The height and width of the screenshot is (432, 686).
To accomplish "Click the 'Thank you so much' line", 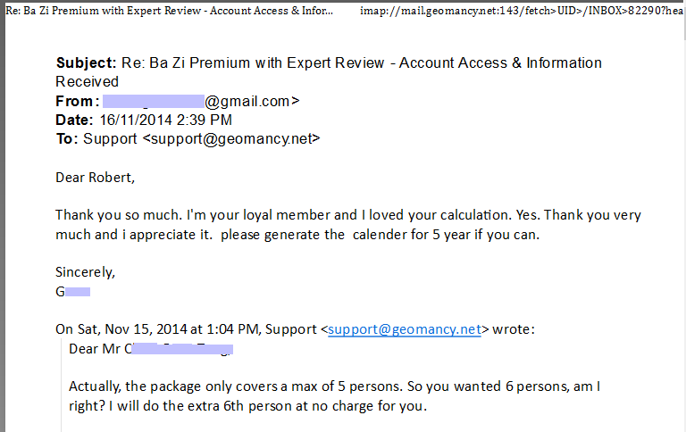I will pyautogui.click(x=348, y=215).
